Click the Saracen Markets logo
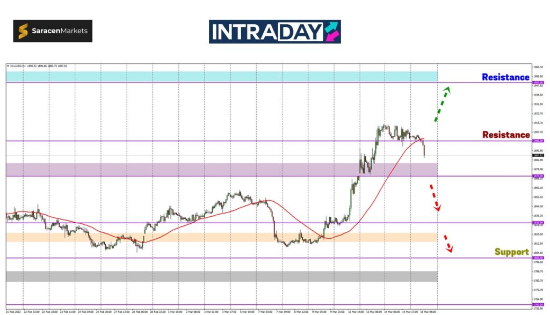The height and width of the screenshot is (315, 550). 53,31
